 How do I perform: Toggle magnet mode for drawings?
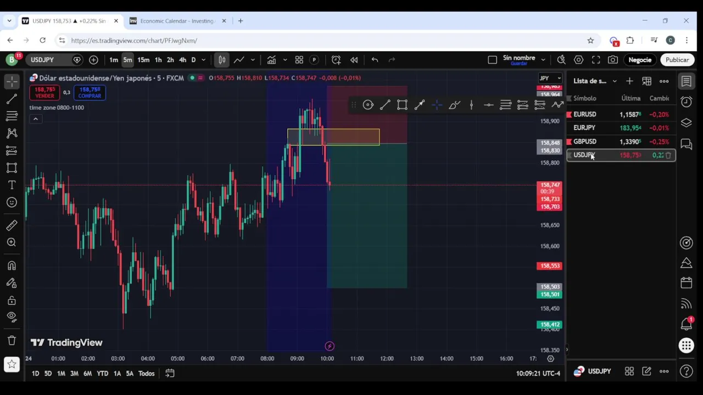click(x=12, y=266)
